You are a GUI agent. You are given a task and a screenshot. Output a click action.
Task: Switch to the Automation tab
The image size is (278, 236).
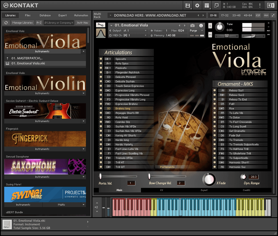tap(81, 15)
